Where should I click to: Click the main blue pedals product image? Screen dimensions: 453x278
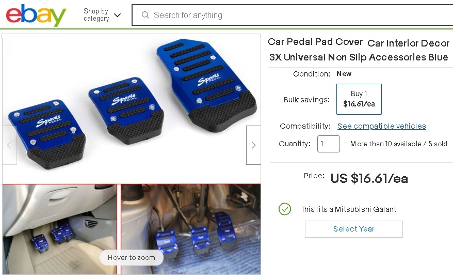[x=132, y=109]
